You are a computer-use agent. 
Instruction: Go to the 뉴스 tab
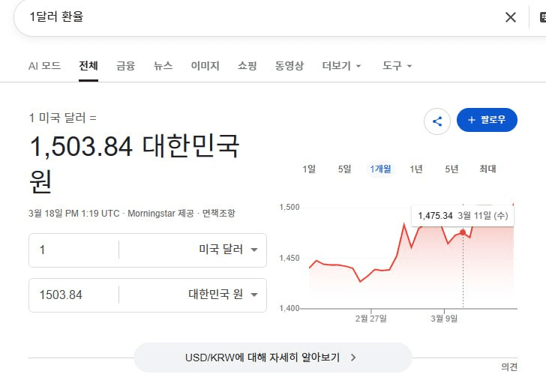pyautogui.click(x=163, y=66)
